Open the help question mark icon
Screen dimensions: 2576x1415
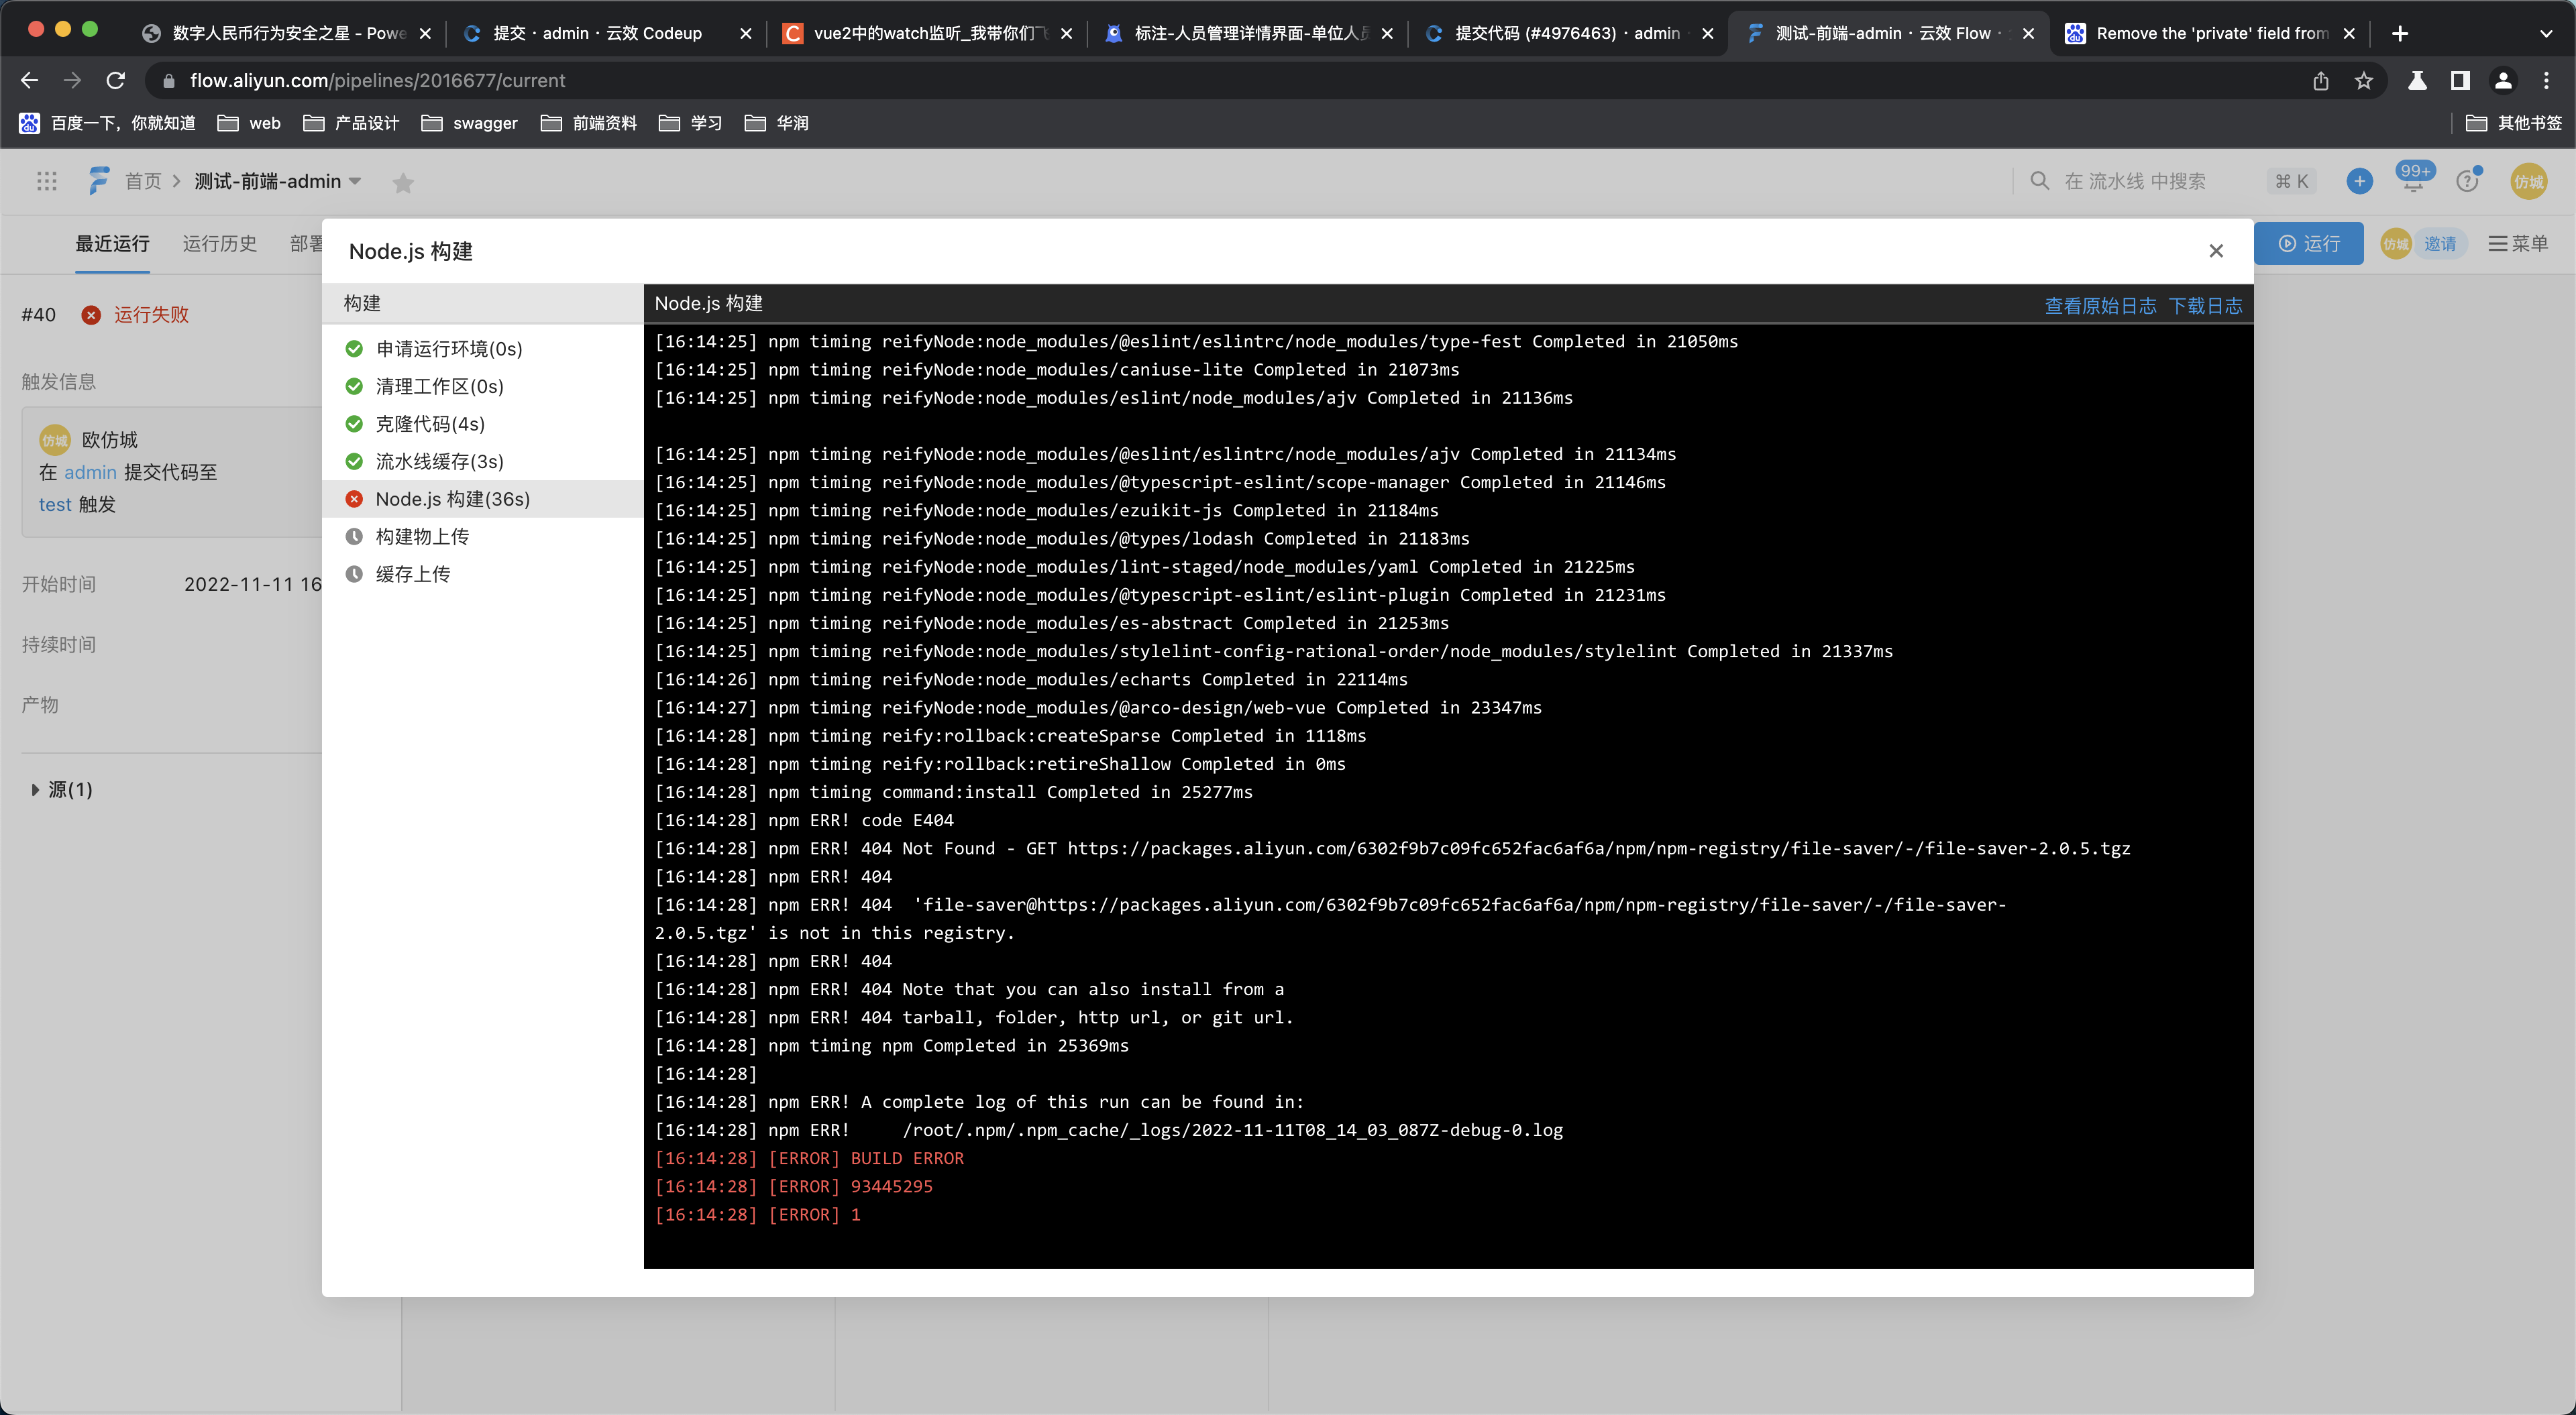(x=2467, y=181)
